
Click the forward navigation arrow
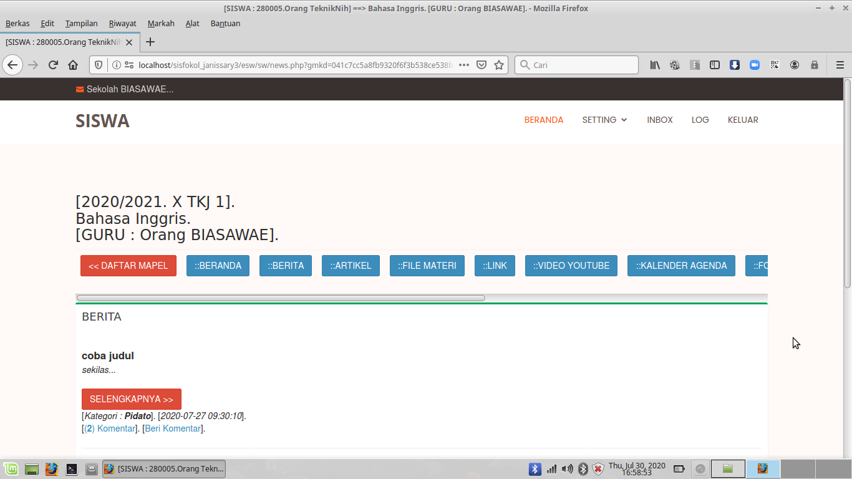point(33,65)
